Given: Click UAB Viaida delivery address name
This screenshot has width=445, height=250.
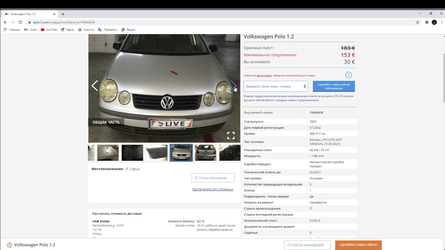Looking at the screenshot, I should (x=101, y=221).
